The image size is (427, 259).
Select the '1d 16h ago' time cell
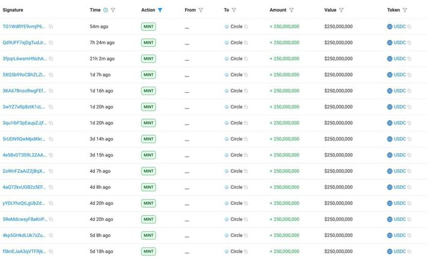pos(101,90)
